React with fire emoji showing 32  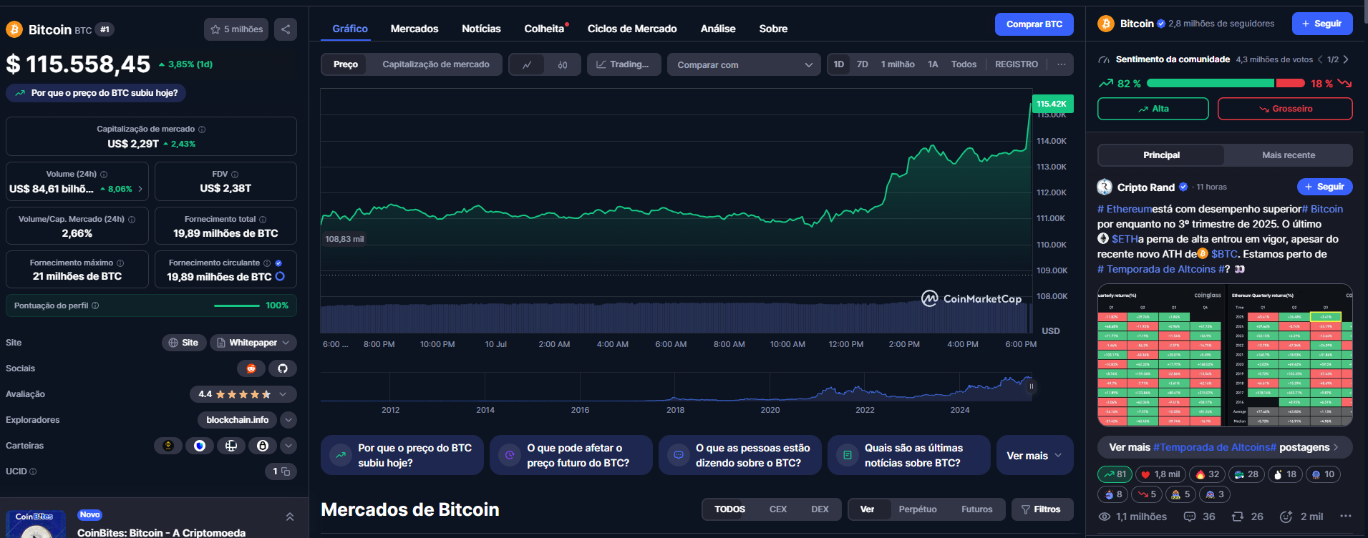click(1207, 474)
